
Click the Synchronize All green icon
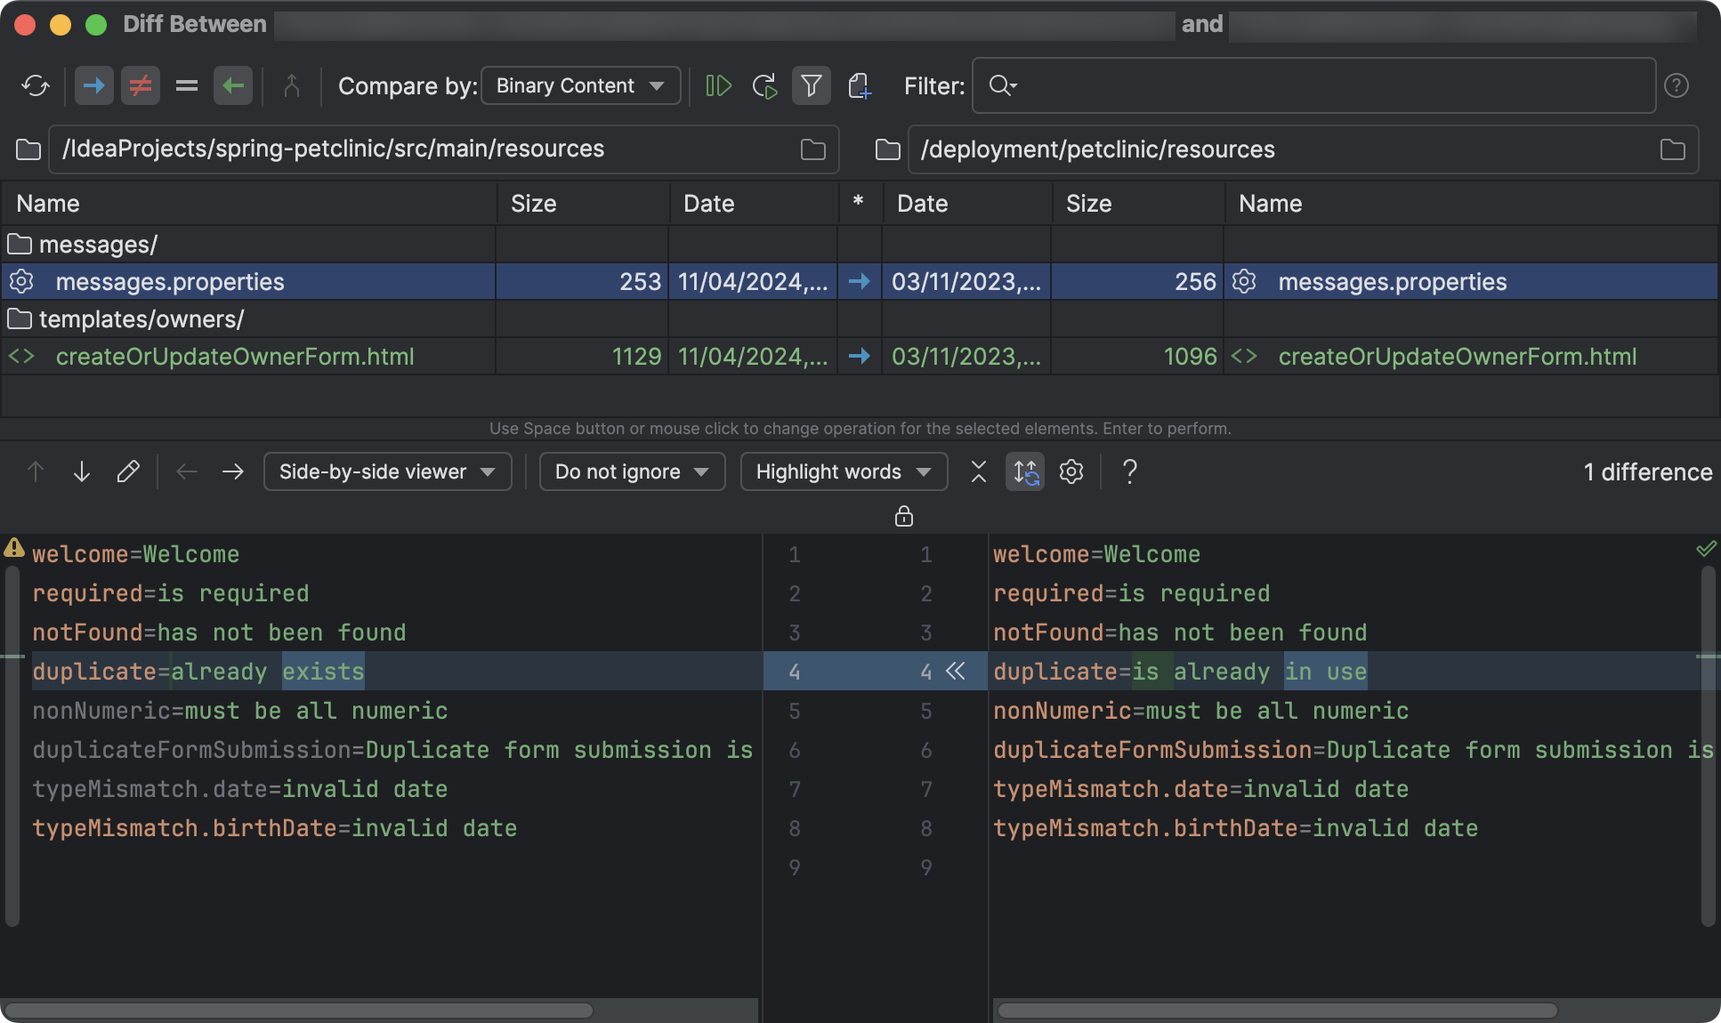(x=765, y=85)
